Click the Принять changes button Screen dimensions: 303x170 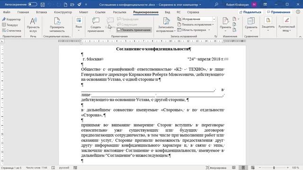(225, 25)
